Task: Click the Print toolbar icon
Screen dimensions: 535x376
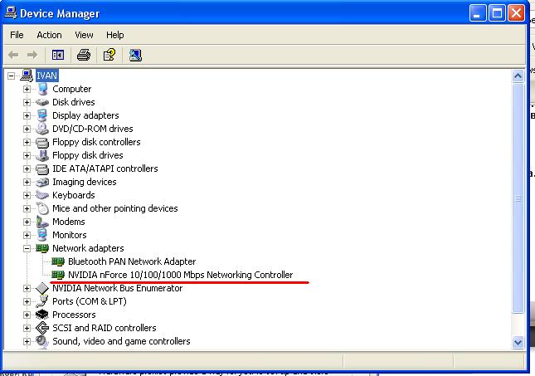Action: coord(83,55)
